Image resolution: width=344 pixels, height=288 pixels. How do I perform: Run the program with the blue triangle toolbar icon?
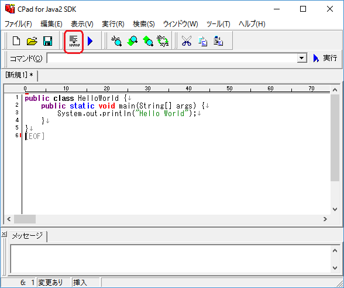pyautogui.click(x=90, y=41)
